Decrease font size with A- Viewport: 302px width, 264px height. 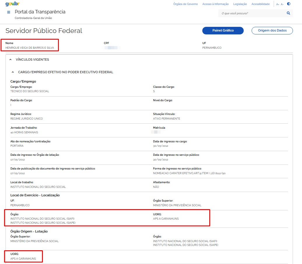click(282, 4)
